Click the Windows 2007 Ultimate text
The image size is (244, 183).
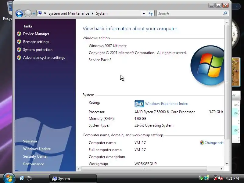[x=108, y=46]
